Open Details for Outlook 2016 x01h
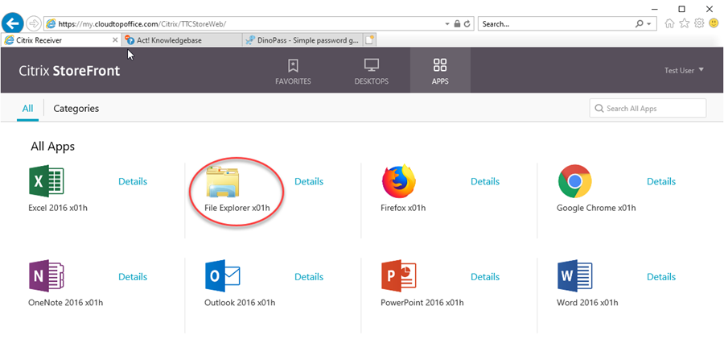724x364 pixels. pos(309,276)
